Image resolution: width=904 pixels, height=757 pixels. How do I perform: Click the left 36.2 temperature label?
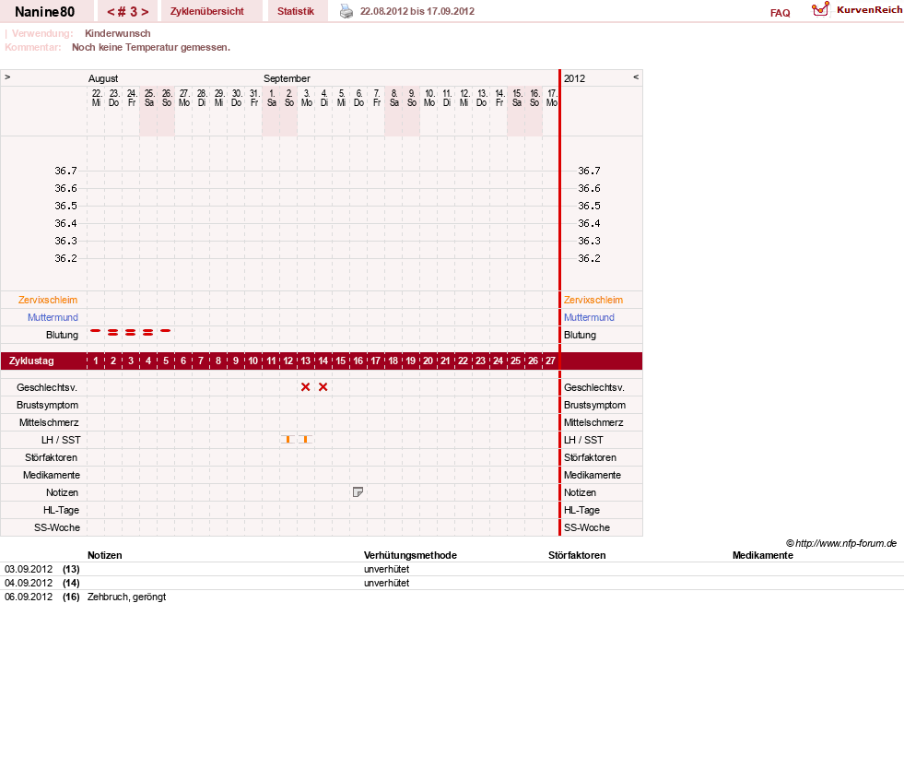point(65,258)
